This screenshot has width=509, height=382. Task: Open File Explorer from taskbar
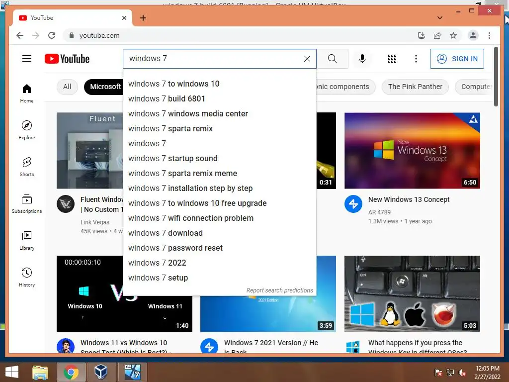pyautogui.click(x=41, y=372)
